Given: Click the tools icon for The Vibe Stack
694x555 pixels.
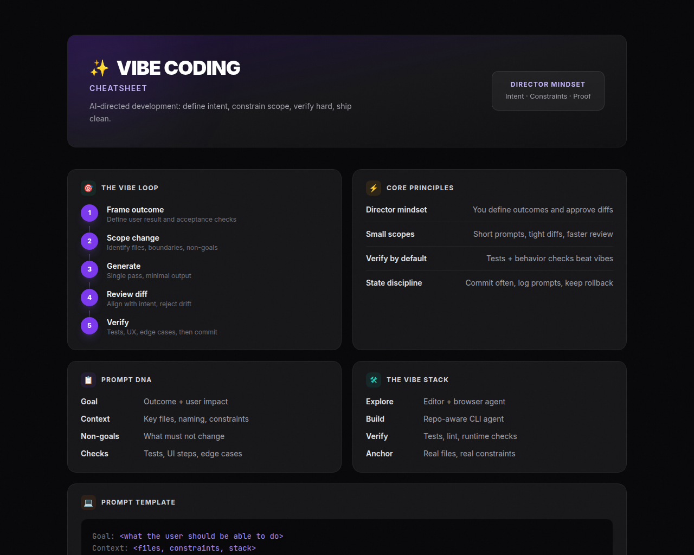Looking at the screenshot, I should click(x=374, y=380).
